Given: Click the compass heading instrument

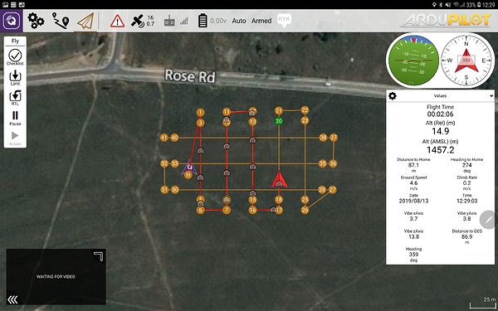Looking at the screenshot, I should [x=466, y=61].
